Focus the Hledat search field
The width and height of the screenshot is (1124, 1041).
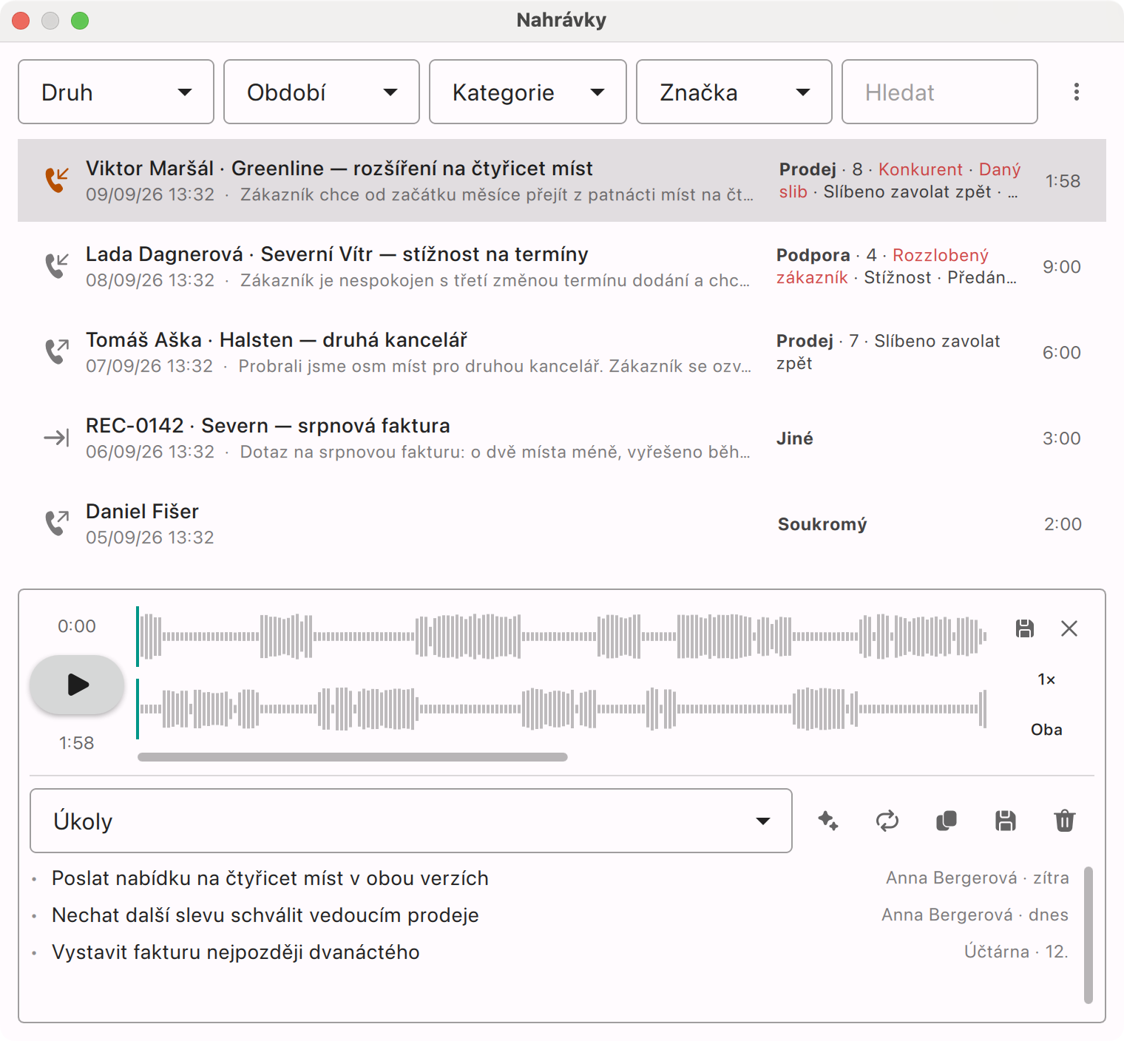[x=940, y=92]
